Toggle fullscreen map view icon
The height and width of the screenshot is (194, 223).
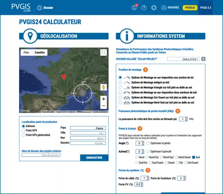pos(103,52)
